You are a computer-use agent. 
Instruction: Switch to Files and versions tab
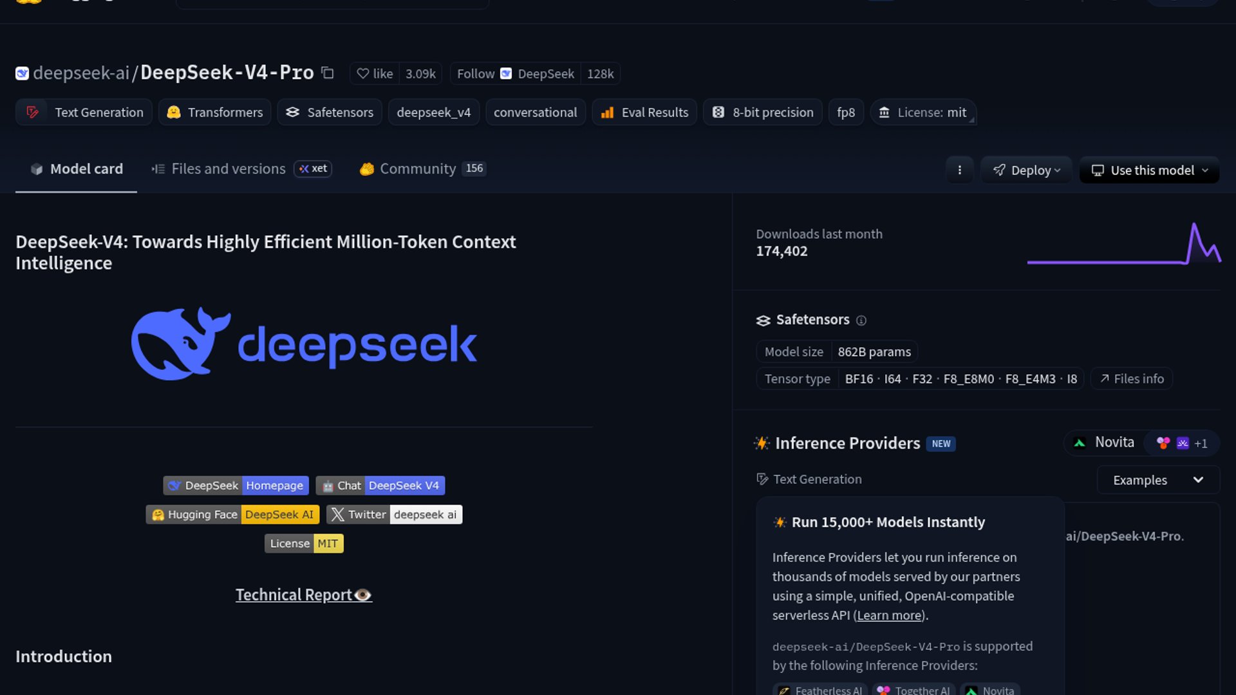click(x=228, y=169)
